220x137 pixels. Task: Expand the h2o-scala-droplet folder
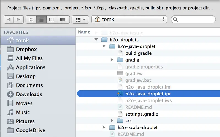pyautogui.click(x=104, y=127)
